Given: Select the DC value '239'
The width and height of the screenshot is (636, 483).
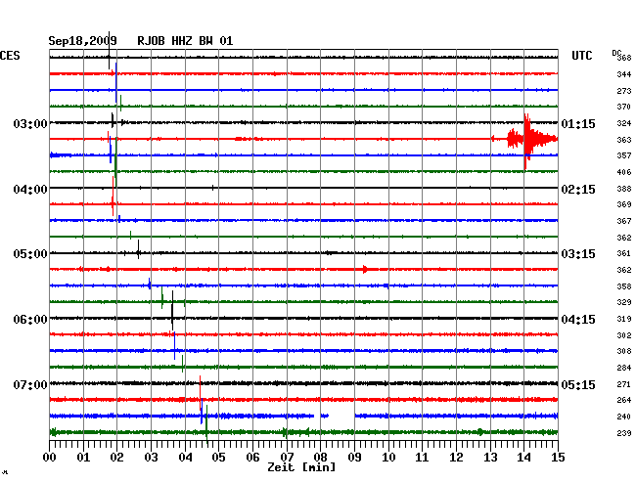Looking at the screenshot, I should pos(624,433).
